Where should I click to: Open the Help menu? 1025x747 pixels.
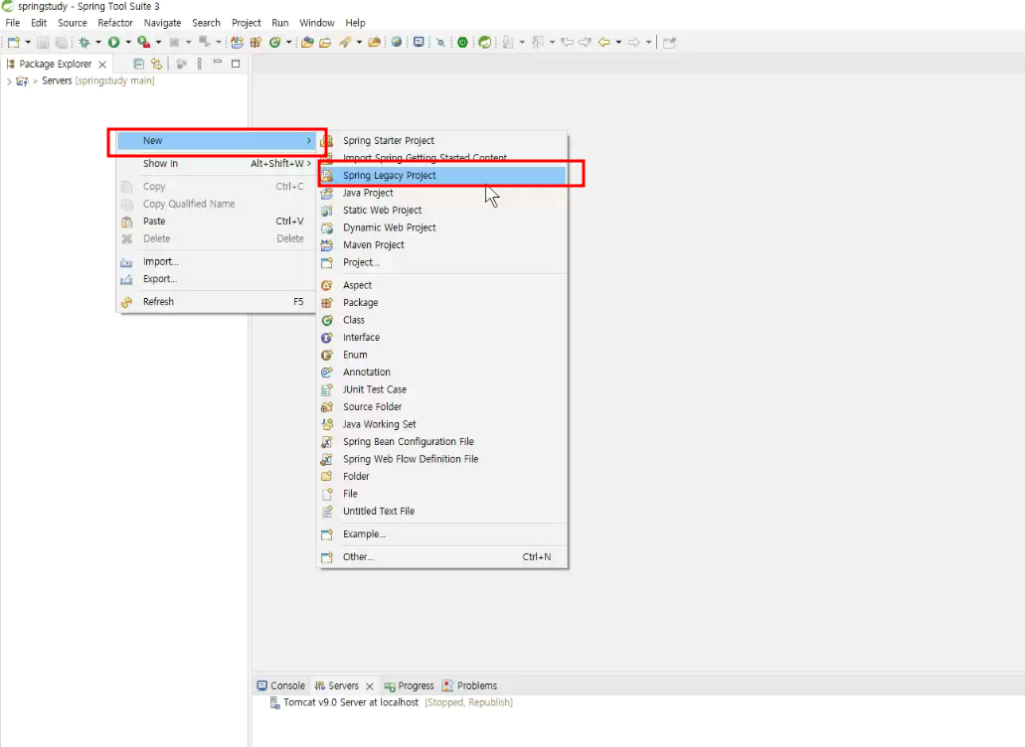coord(356,23)
